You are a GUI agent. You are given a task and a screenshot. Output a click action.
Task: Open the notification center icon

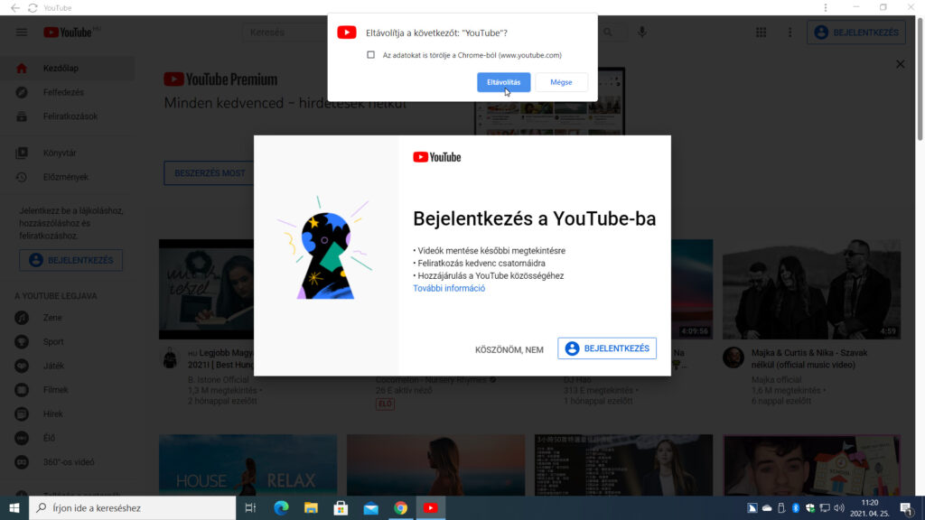tap(907, 507)
